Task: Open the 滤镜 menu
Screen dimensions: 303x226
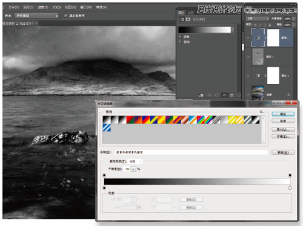Action: click(x=43, y=7)
